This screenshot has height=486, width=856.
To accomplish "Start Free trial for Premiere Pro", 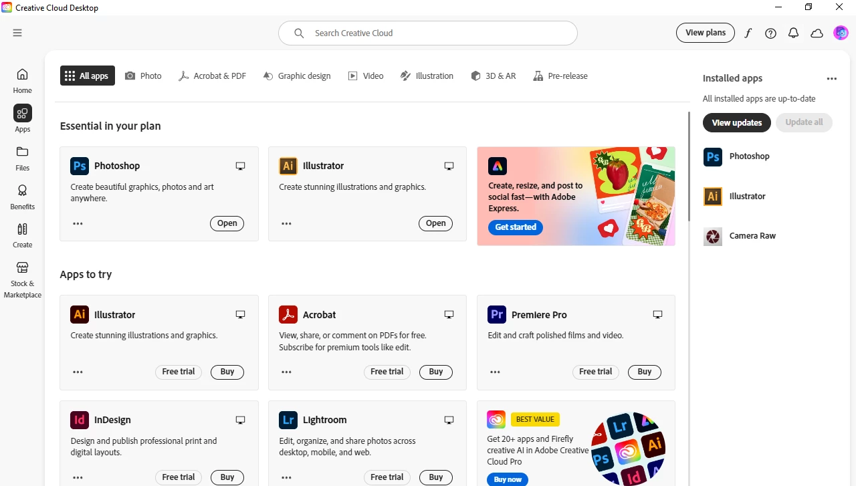I will (x=596, y=372).
